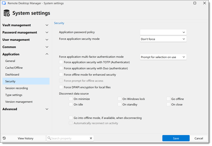Toggle the On minimize checkbox
The image size is (212, 146).
[x=71, y=99]
